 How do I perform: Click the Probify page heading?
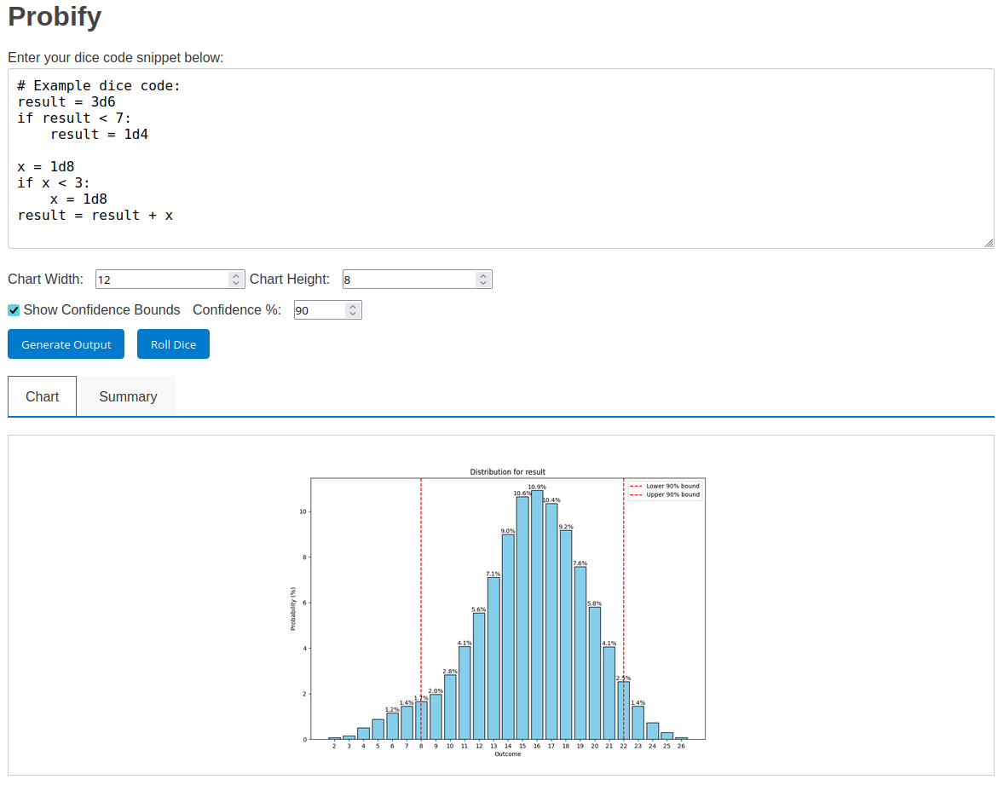[55, 16]
